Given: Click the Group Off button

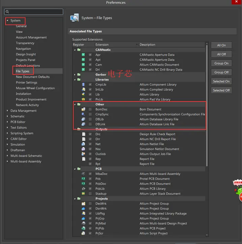Looking at the screenshot, I should coord(221,72).
